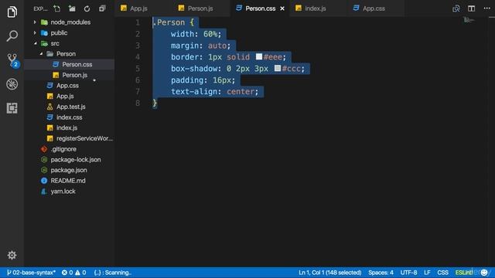Open package-lock.json file
The width and height of the screenshot is (495, 278).
(x=70, y=160)
